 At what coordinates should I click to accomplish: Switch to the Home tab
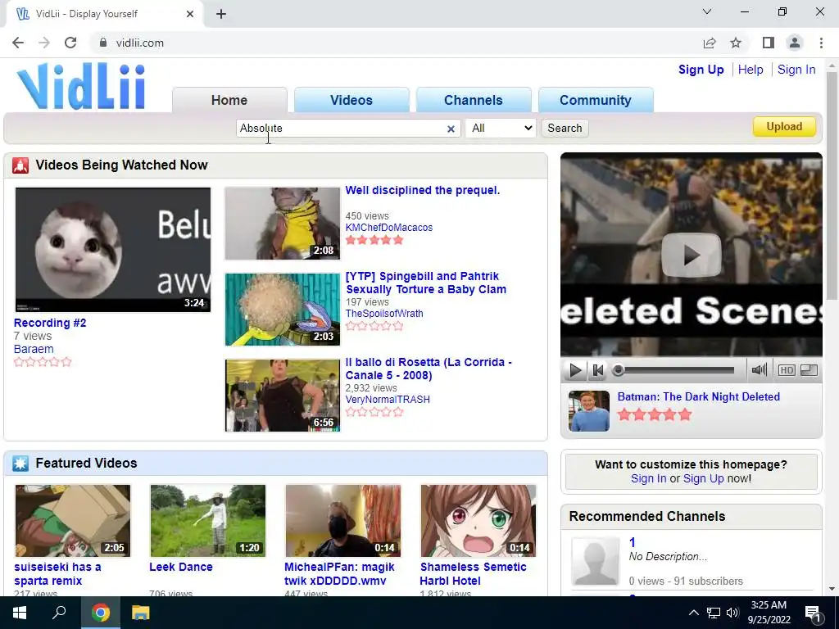click(x=229, y=100)
